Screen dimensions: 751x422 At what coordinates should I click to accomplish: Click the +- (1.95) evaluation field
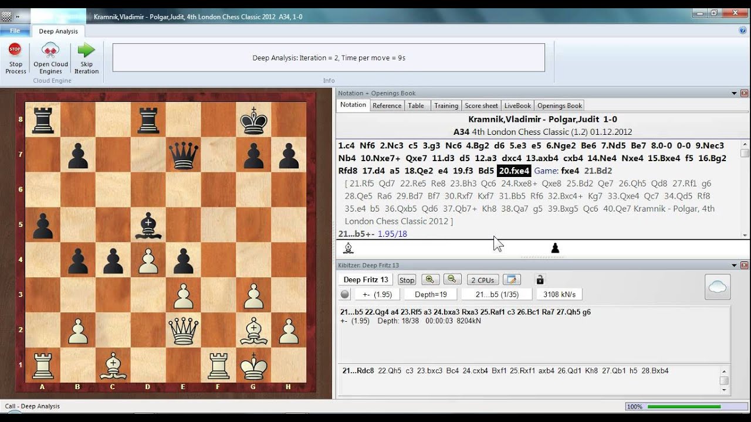pos(377,294)
